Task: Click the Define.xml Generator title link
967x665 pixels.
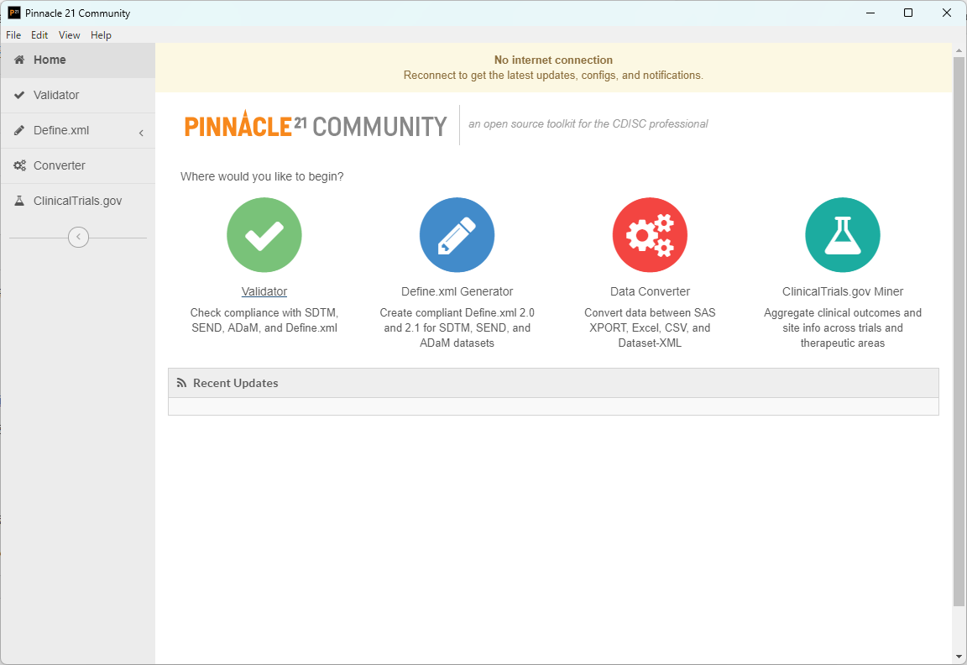Action: point(457,291)
